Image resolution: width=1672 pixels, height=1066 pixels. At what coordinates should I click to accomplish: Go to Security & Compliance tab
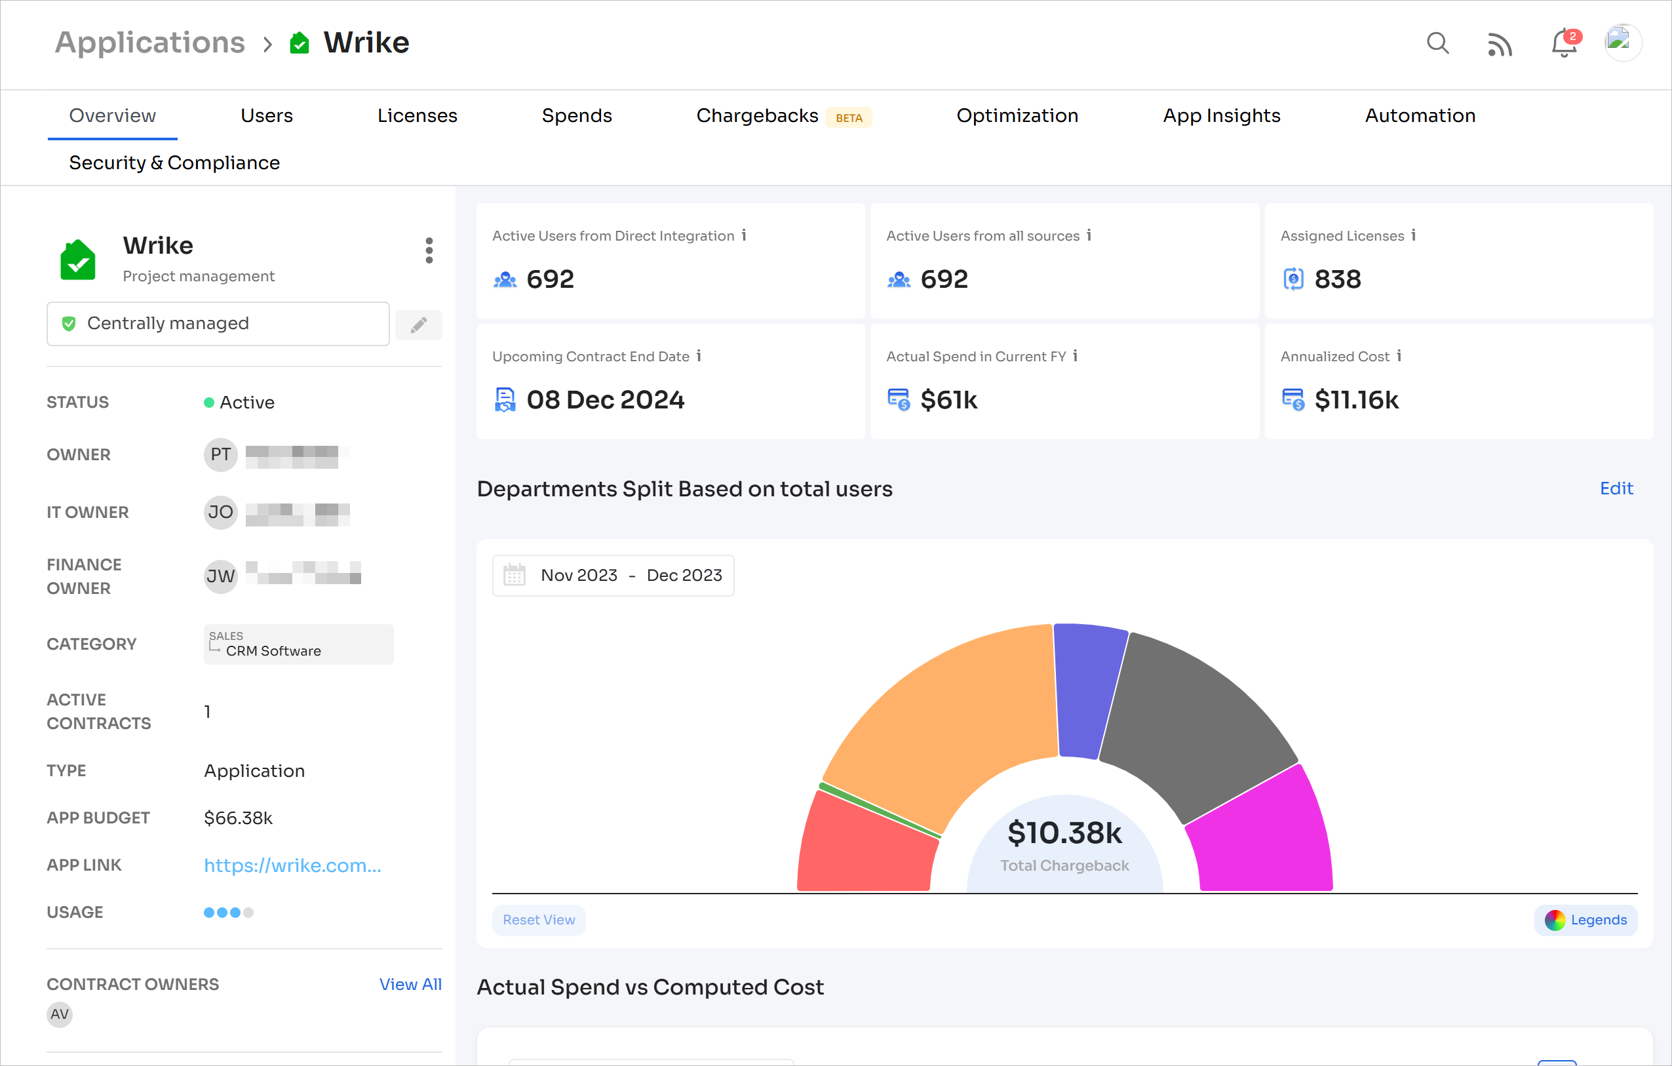click(x=174, y=163)
